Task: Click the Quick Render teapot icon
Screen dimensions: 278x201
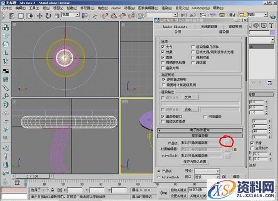Action: [x=273, y=17]
